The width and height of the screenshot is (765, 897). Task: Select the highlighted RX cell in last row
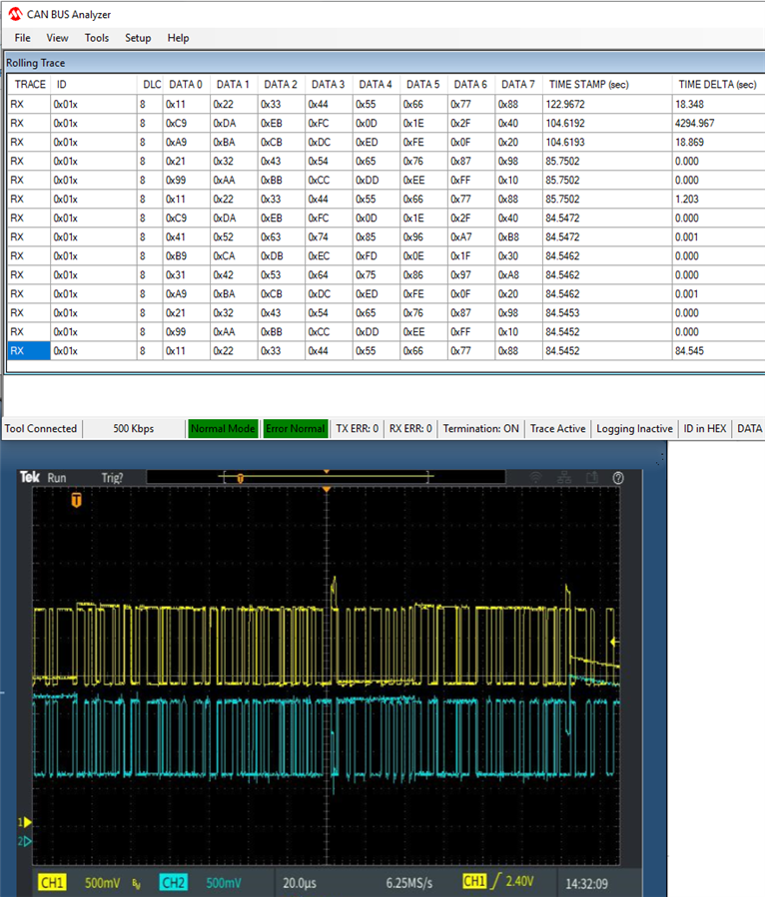(27, 351)
